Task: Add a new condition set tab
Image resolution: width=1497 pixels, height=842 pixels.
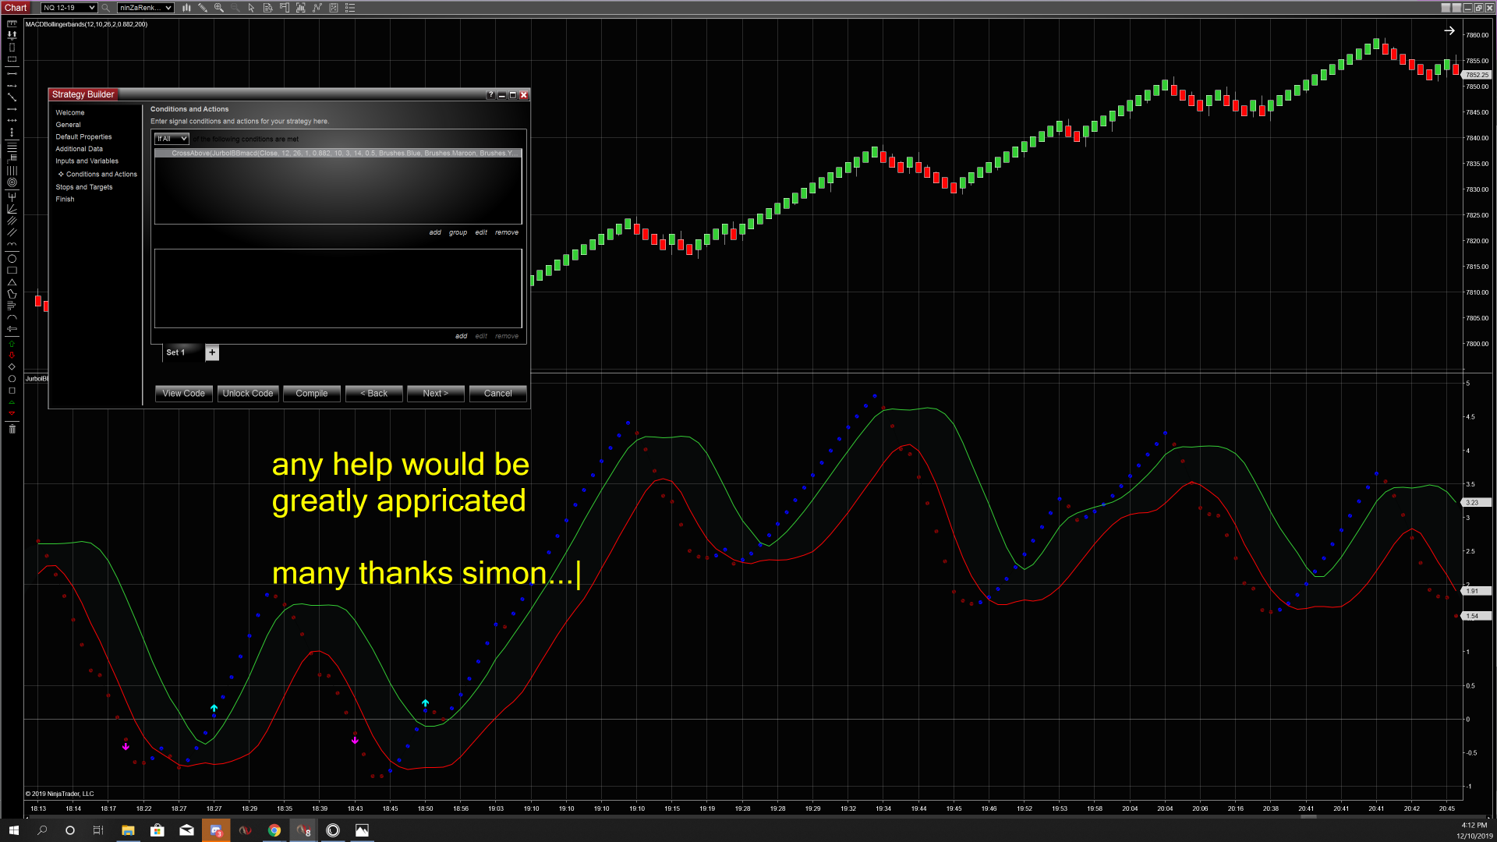Action: [212, 352]
